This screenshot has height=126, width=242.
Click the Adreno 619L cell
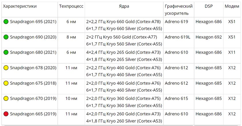point(177,37)
